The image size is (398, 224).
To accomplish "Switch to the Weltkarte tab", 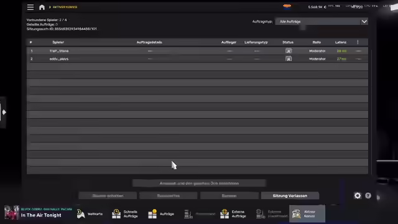I will [90, 214].
